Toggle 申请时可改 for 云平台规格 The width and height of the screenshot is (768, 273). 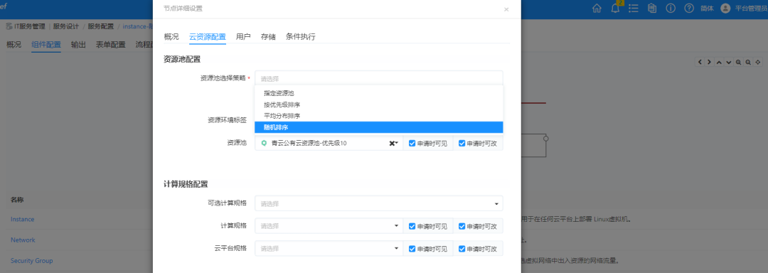462,249
